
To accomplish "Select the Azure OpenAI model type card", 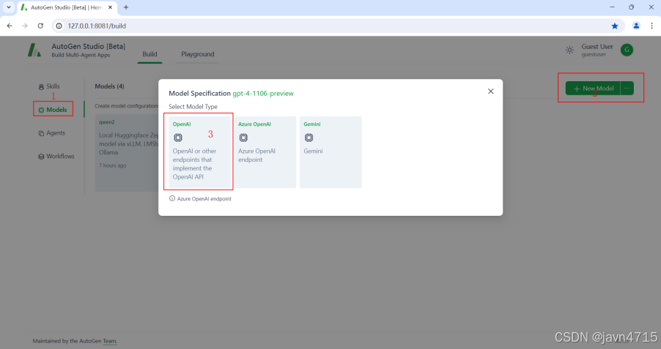I will coord(265,152).
